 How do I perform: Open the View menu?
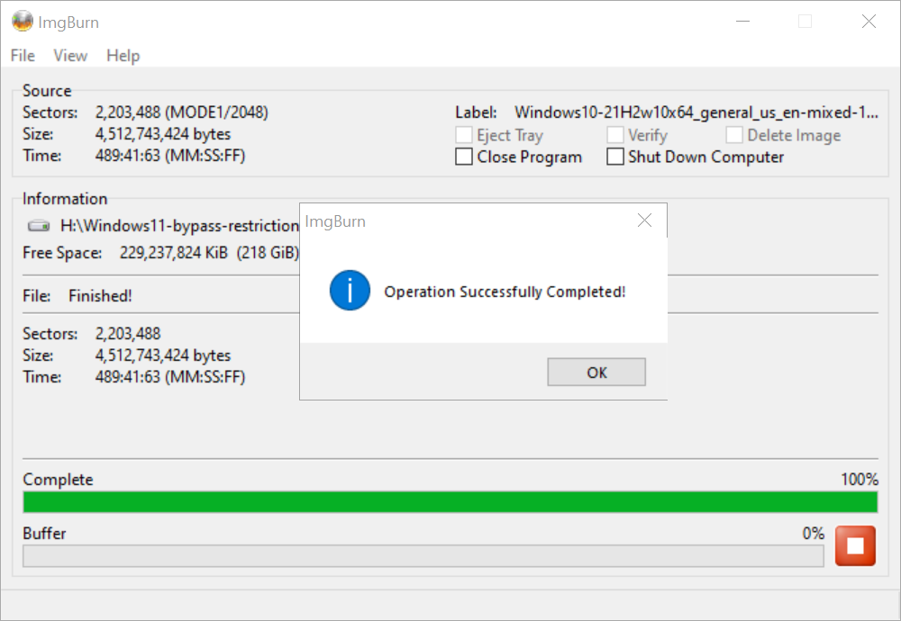(x=70, y=56)
